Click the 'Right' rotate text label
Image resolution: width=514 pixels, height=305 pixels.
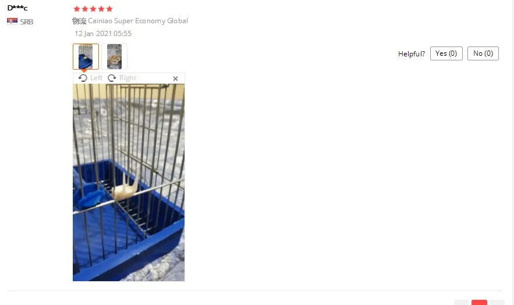click(128, 78)
